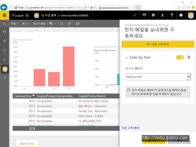Click Add another subscription yellow button
The image size is (196, 147).
click(158, 44)
